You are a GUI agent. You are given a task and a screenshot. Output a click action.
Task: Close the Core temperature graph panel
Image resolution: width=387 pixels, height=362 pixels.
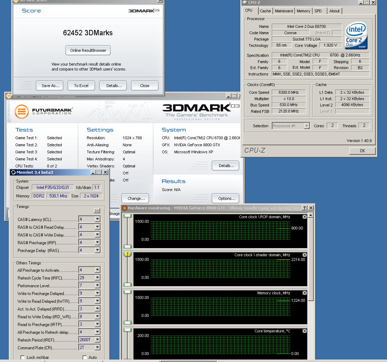[x=305, y=331]
